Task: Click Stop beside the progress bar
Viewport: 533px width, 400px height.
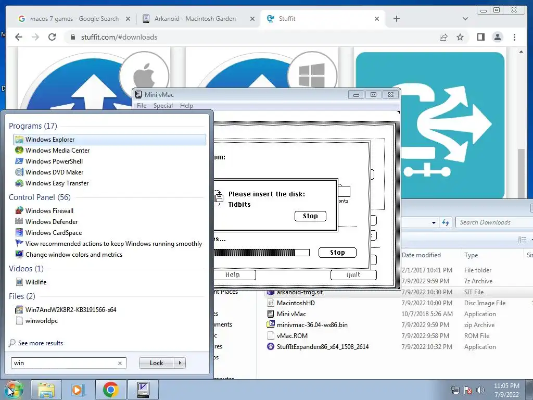Action: [x=337, y=253]
